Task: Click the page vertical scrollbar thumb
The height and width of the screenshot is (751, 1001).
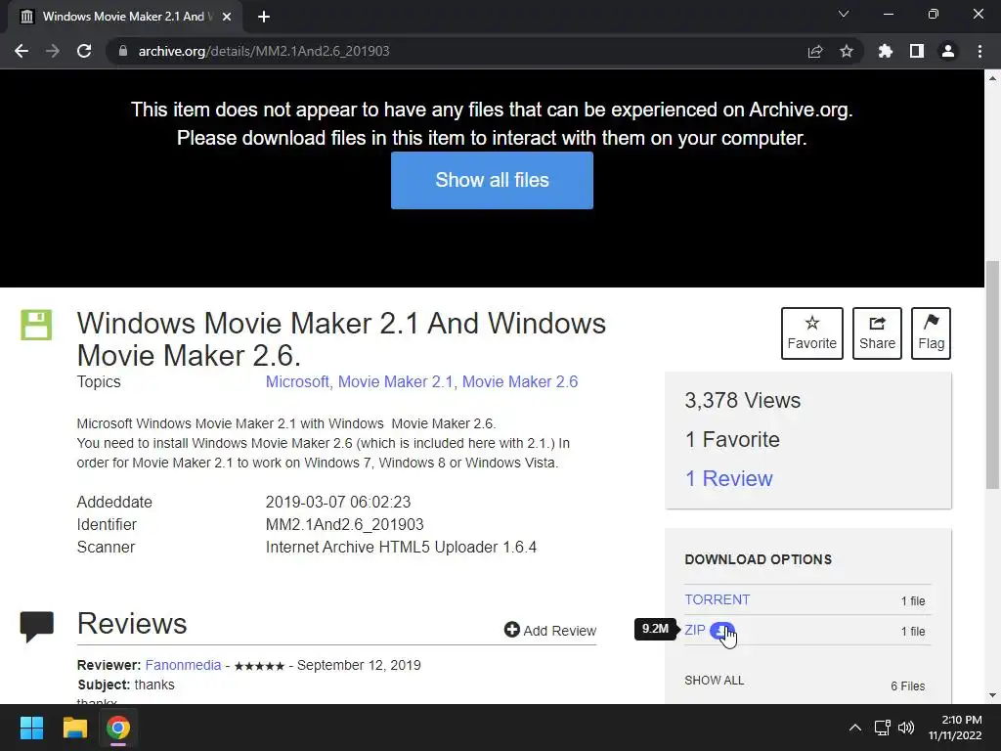Action: coord(992,375)
